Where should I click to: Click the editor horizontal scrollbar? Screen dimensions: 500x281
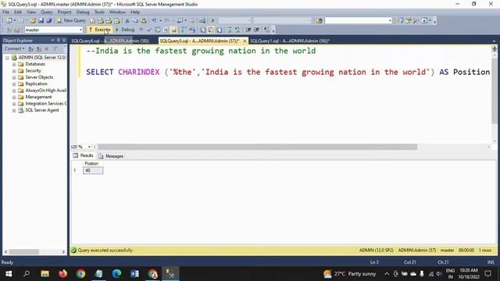257,147
